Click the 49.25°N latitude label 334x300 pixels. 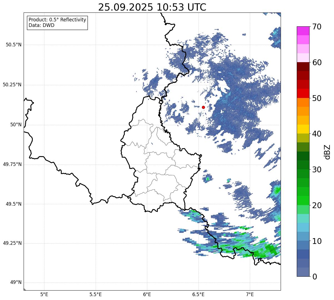pyautogui.click(x=12, y=243)
